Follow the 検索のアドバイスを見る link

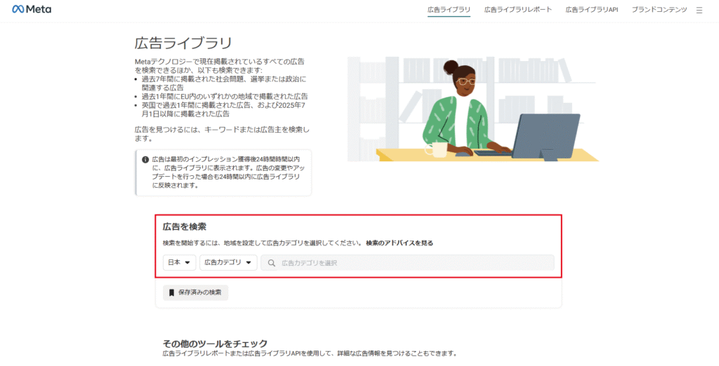[x=399, y=243]
